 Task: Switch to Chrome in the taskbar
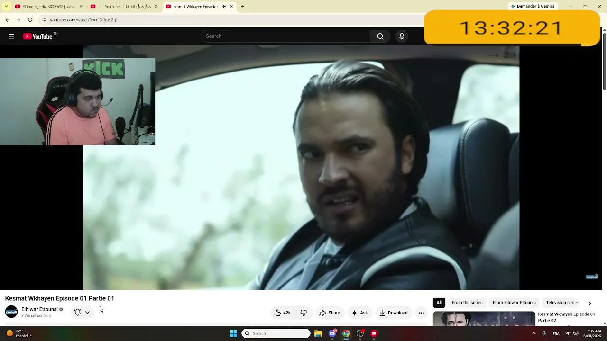pos(346,333)
